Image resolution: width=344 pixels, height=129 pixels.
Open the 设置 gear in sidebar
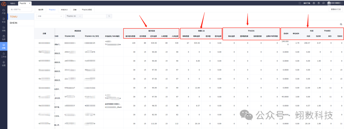pos(4,63)
